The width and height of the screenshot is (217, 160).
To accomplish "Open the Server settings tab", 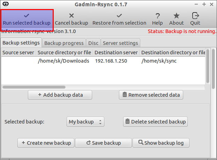I will [x=121, y=43].
